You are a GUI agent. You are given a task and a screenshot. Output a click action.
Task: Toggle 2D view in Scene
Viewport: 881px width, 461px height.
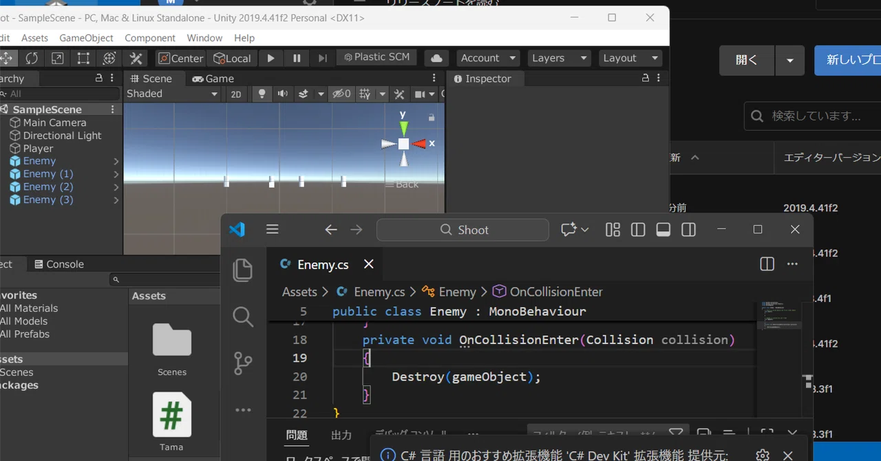pos(236,94)
